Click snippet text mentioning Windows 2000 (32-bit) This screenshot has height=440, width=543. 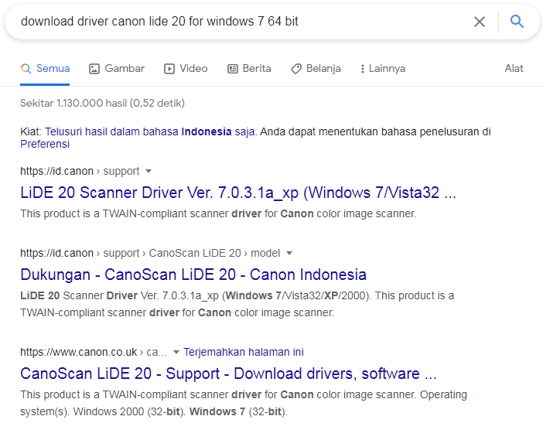coord(244,403)
